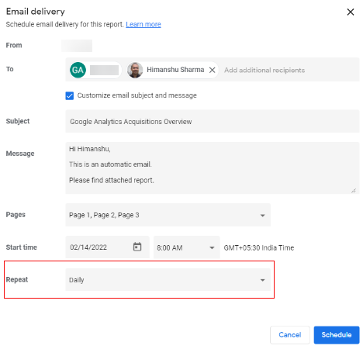This screenshot has width=363, height=349.
Task: Close the Email delivery dialog
Action: click(x=351, y=12)
